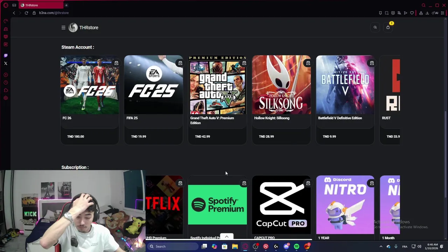Open Hollow Knight: Silksong title
This screenshot has width=448, height=252.
tap(272, 118)
